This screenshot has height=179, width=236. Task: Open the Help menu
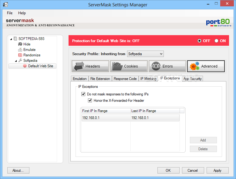click(22, 13)
